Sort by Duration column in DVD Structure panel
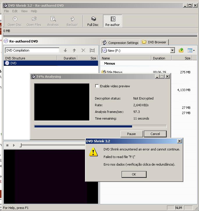 tap(67, 58)
